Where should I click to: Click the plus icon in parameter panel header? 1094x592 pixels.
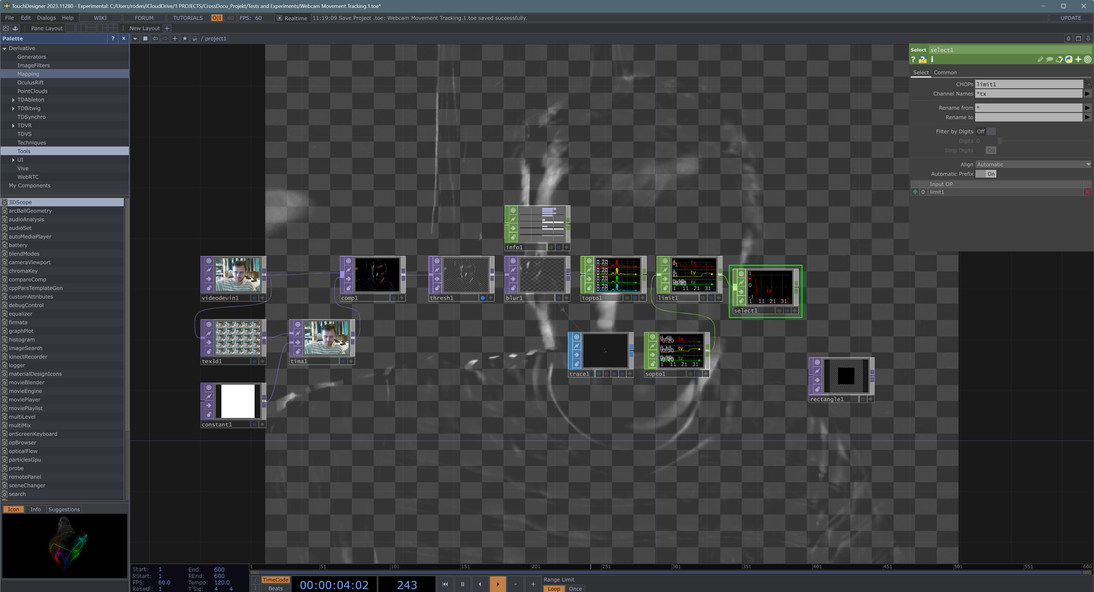tap(1078, 59)
